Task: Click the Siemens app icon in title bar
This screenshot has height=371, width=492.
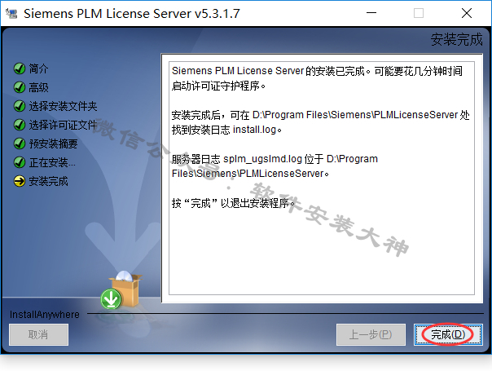Action: (11, 14)
